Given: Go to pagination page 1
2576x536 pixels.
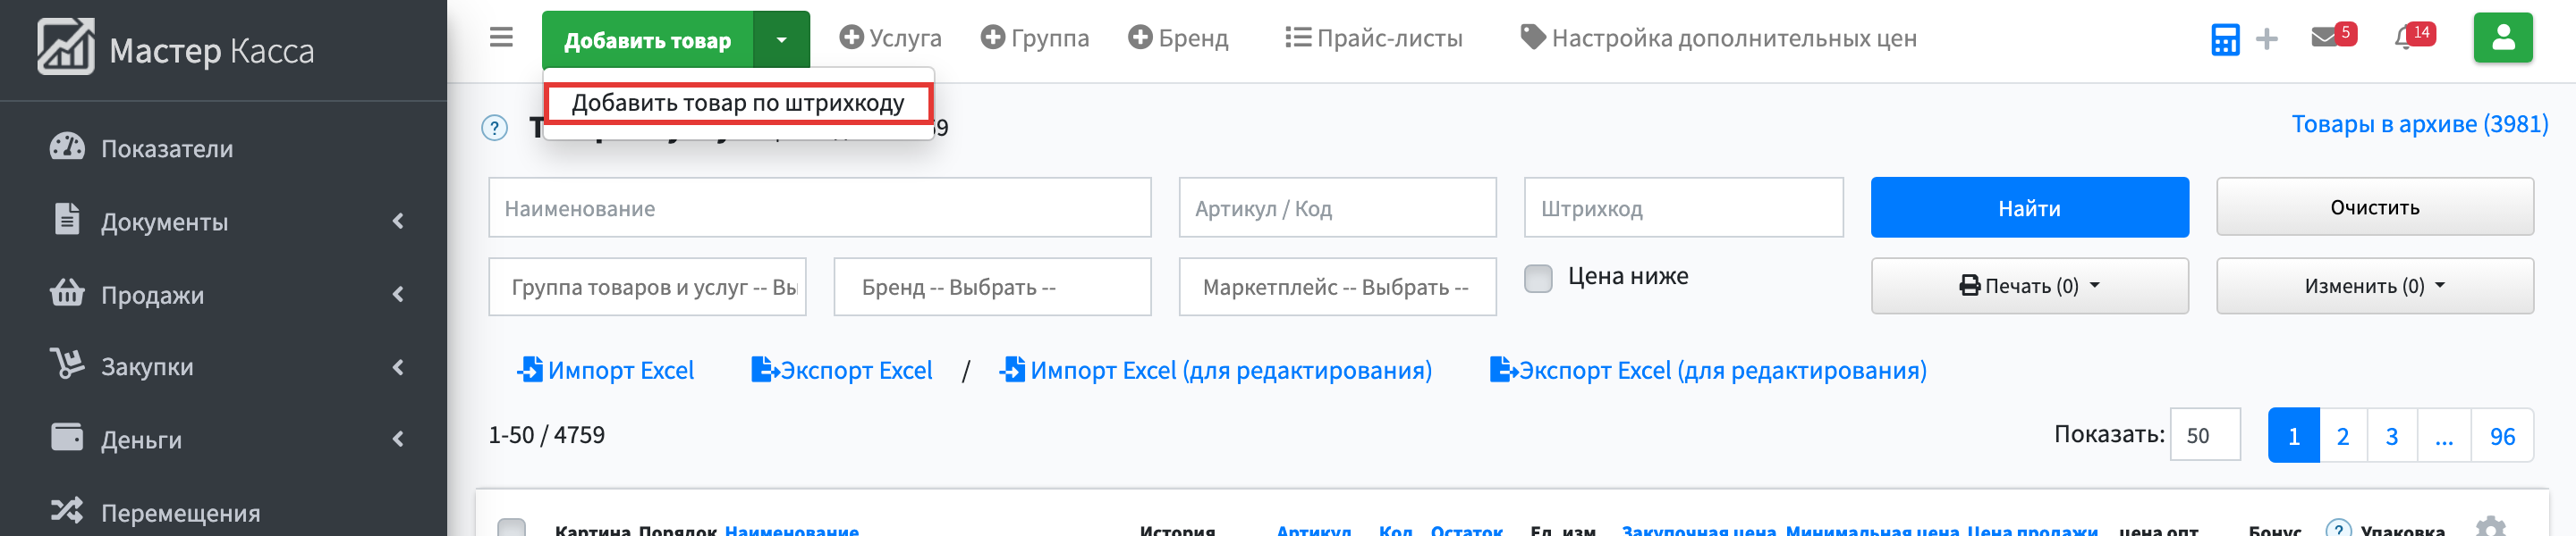Looking at the screenshot, I should 2294,435.
